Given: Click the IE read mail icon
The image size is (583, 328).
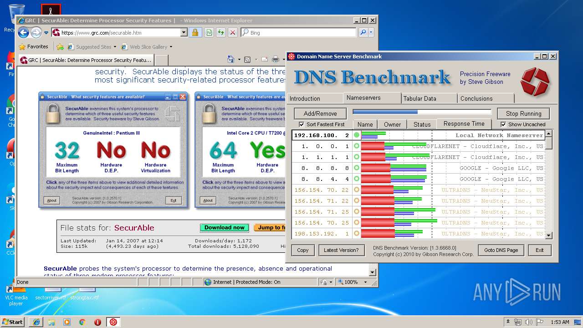Looking at the screenshot, I should [x=264, y=59].
